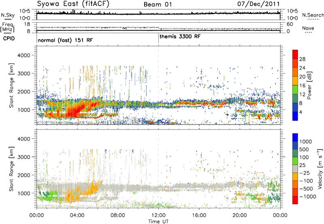Click the dashed 12:00 CPID change line in power panel

(x=158, y=85)
